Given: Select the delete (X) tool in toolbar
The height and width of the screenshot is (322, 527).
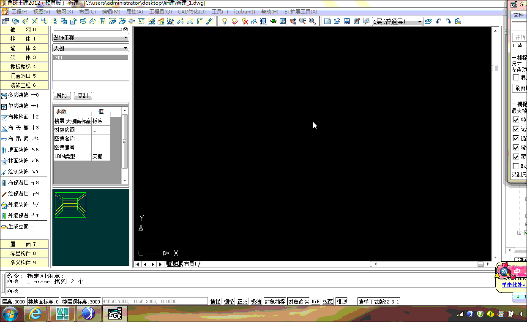Looking at the screenshot, I should tap(35, 21).
